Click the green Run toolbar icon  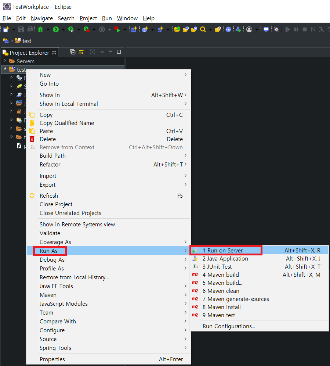click(56, 29)
